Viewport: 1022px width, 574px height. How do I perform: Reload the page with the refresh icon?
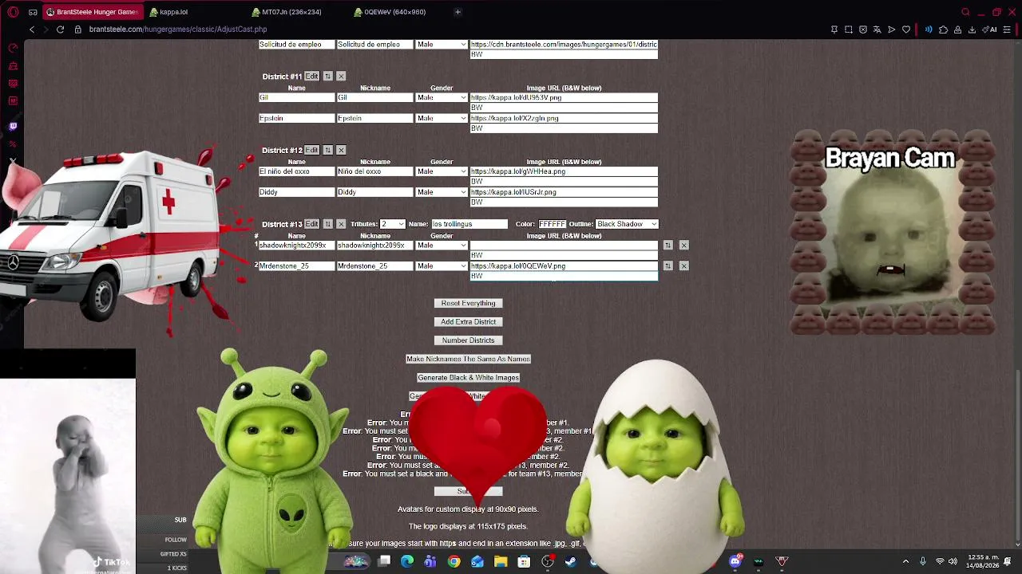60,29
